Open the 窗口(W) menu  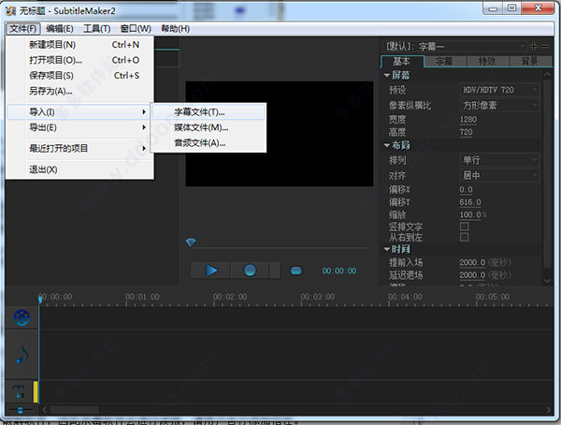click(x=136, y=29)
